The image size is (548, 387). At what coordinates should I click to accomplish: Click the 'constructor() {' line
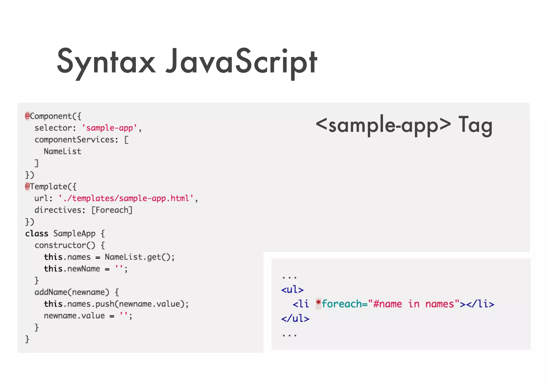coord(70,245)
